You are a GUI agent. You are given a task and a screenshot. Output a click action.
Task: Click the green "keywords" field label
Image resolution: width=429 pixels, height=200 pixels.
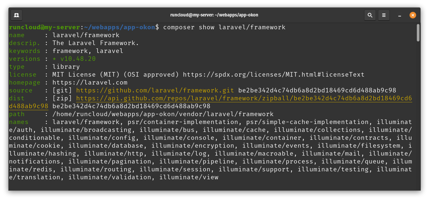tap(25, 51)
